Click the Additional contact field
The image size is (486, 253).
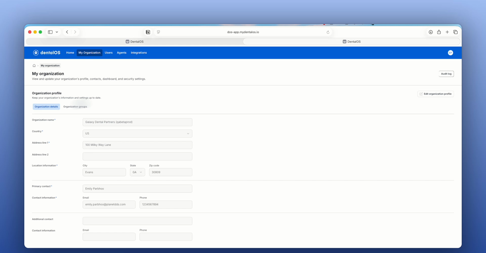[x=137, y=221]
